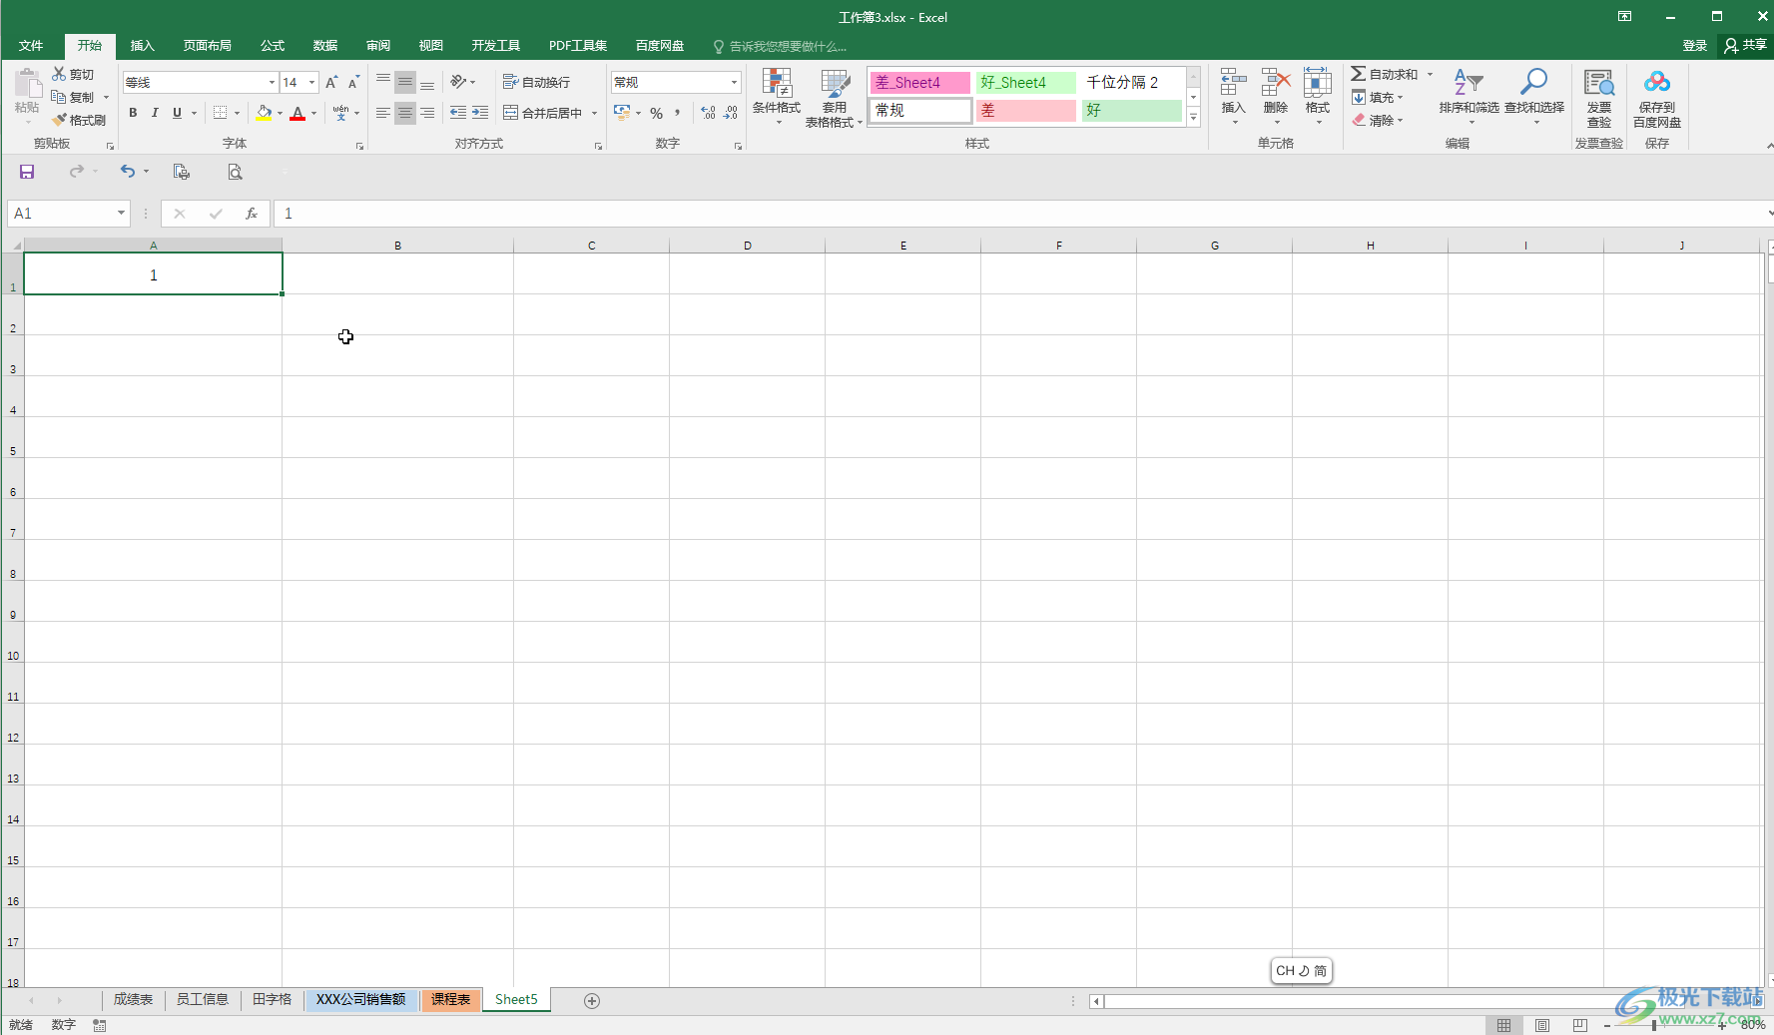
Task: Toggle Bold formatting
Action: pos(133,113)
